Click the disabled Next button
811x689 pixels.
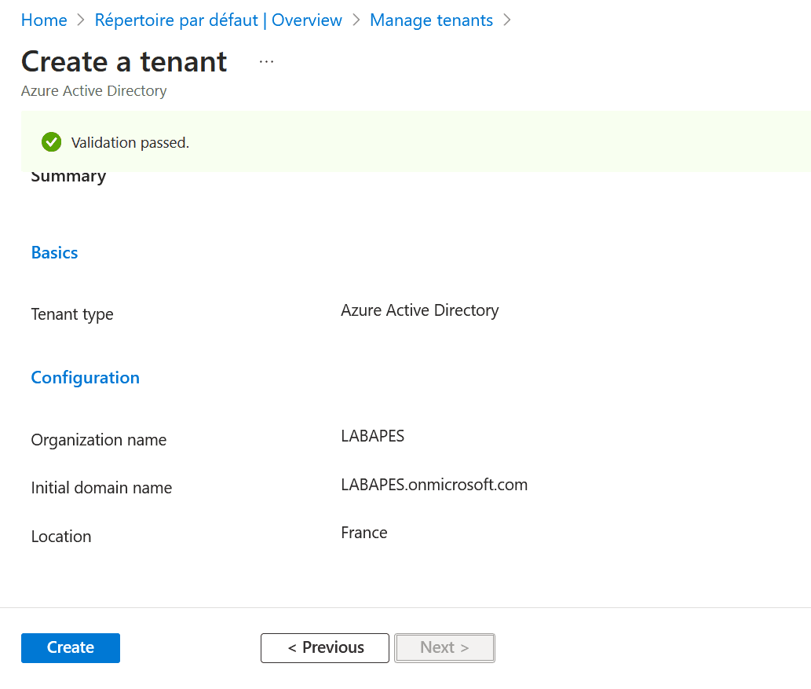click(x=444, y=647)
